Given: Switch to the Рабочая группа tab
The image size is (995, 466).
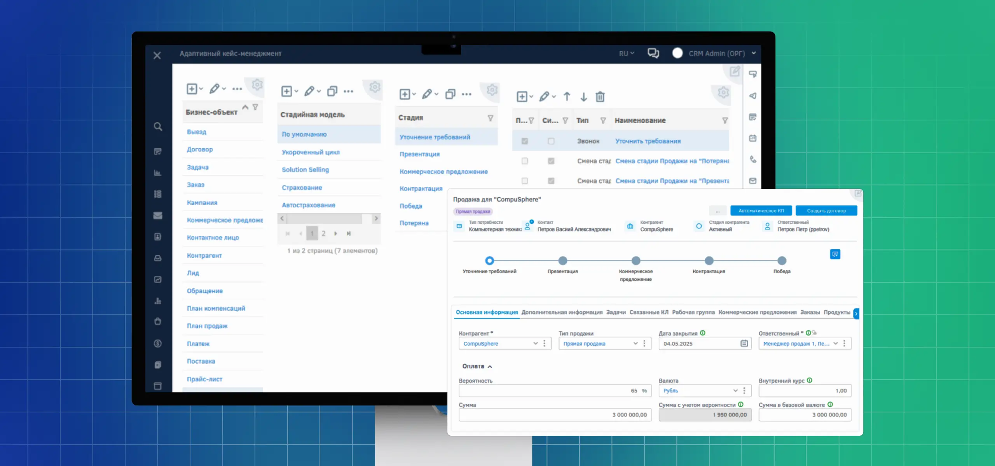Looking at the screenshot, I should tap(693, 312).
